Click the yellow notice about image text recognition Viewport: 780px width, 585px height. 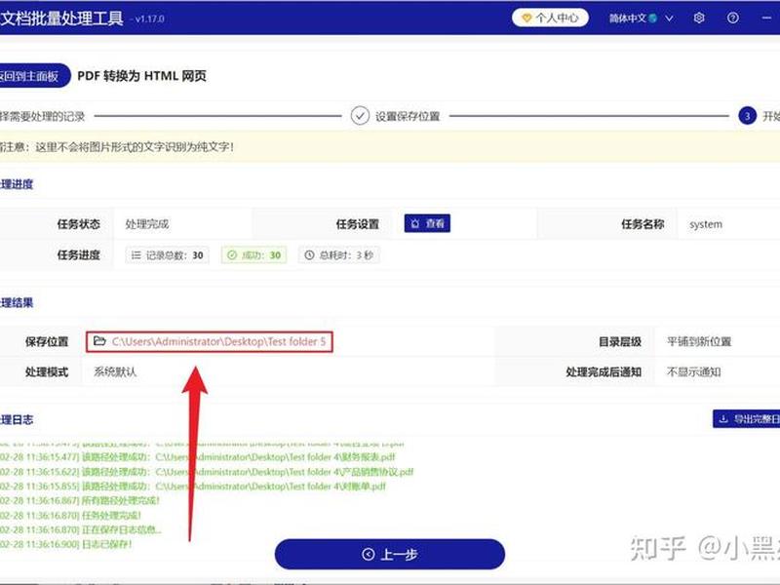point(390,147)
